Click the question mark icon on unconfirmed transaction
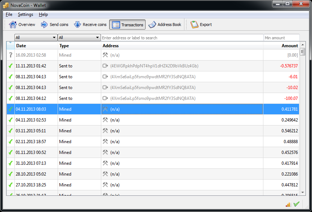 (x=10, y=55)
